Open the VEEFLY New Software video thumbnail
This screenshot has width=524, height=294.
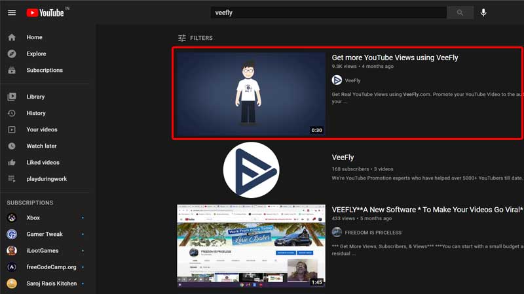pos(251,246)
